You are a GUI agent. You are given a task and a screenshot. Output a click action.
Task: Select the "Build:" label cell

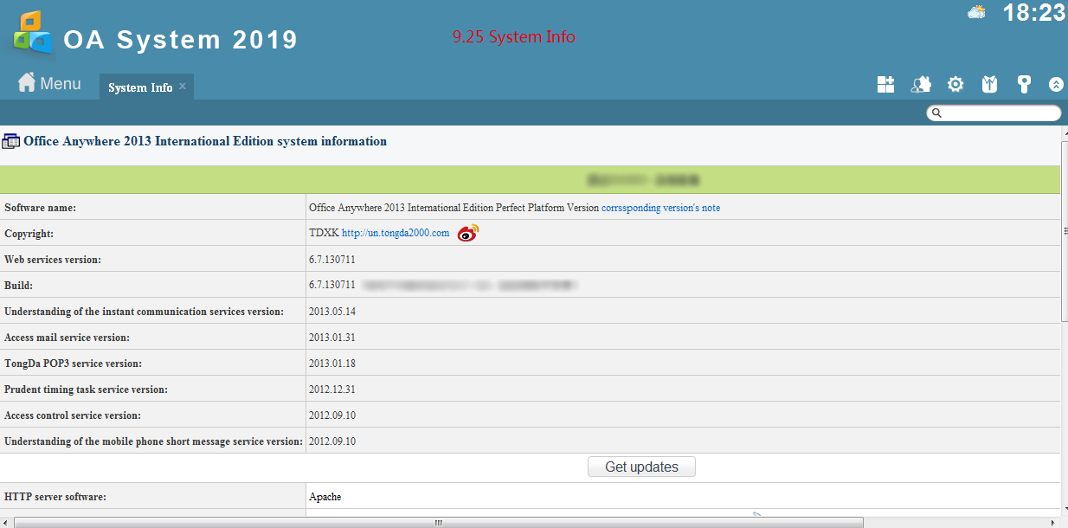(x=153, y=286)
